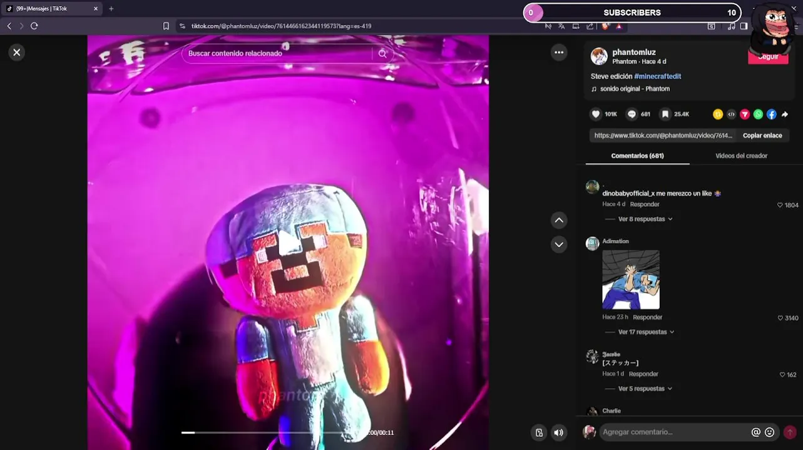Image resolution: width=803 pixels, height=450 pixels.
Task: Open the #minecraftedit hashtag link
Action: [657, 76]
